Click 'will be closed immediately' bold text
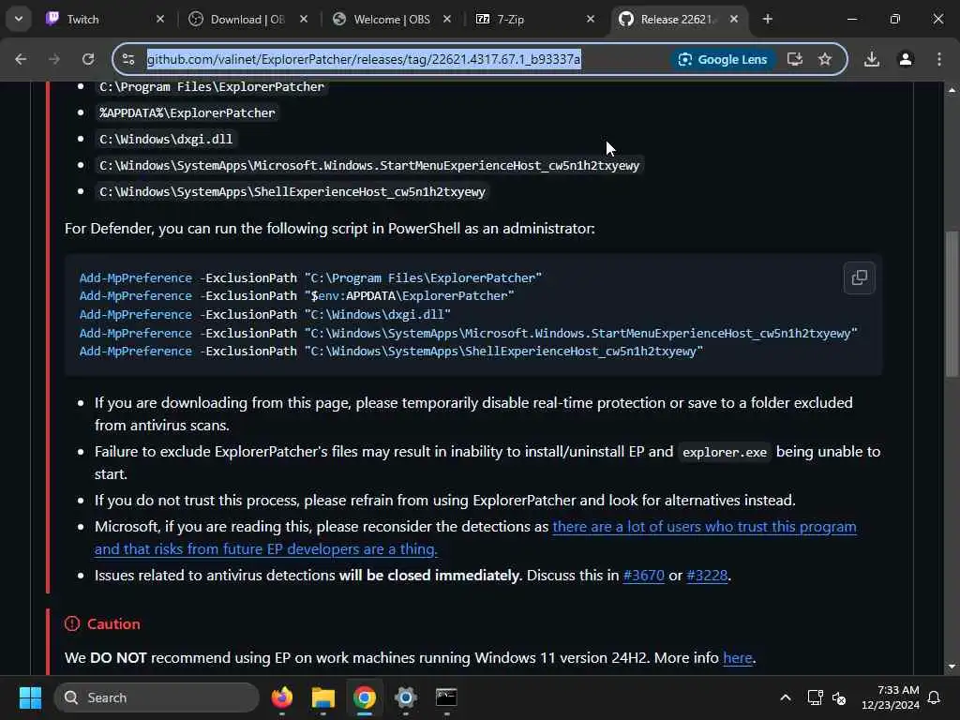 [x=429, y=576]
